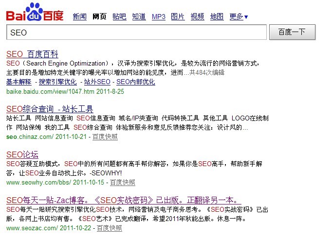This screenshot has height=238, width=332.
Task: Switch to the MP3 tab
Action: tap(159, 17)
